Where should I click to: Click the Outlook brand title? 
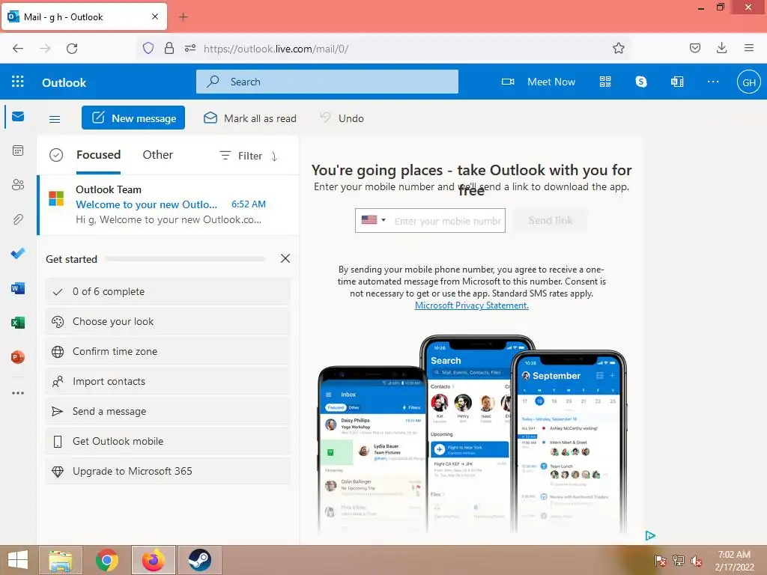click(64, 82)
